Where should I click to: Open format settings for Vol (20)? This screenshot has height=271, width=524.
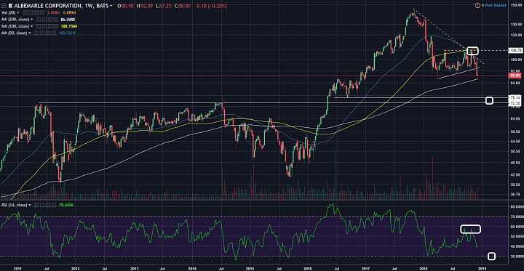[x=31, y=12]
